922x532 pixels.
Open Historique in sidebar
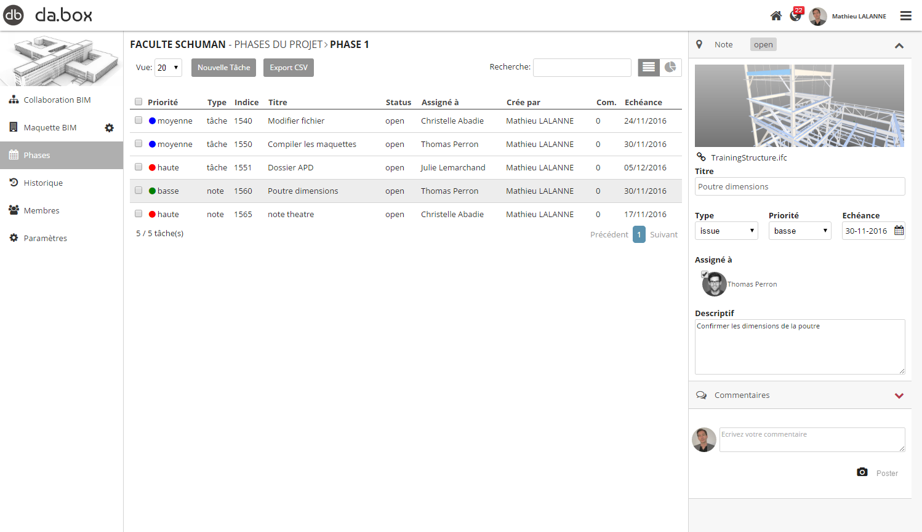43,183
